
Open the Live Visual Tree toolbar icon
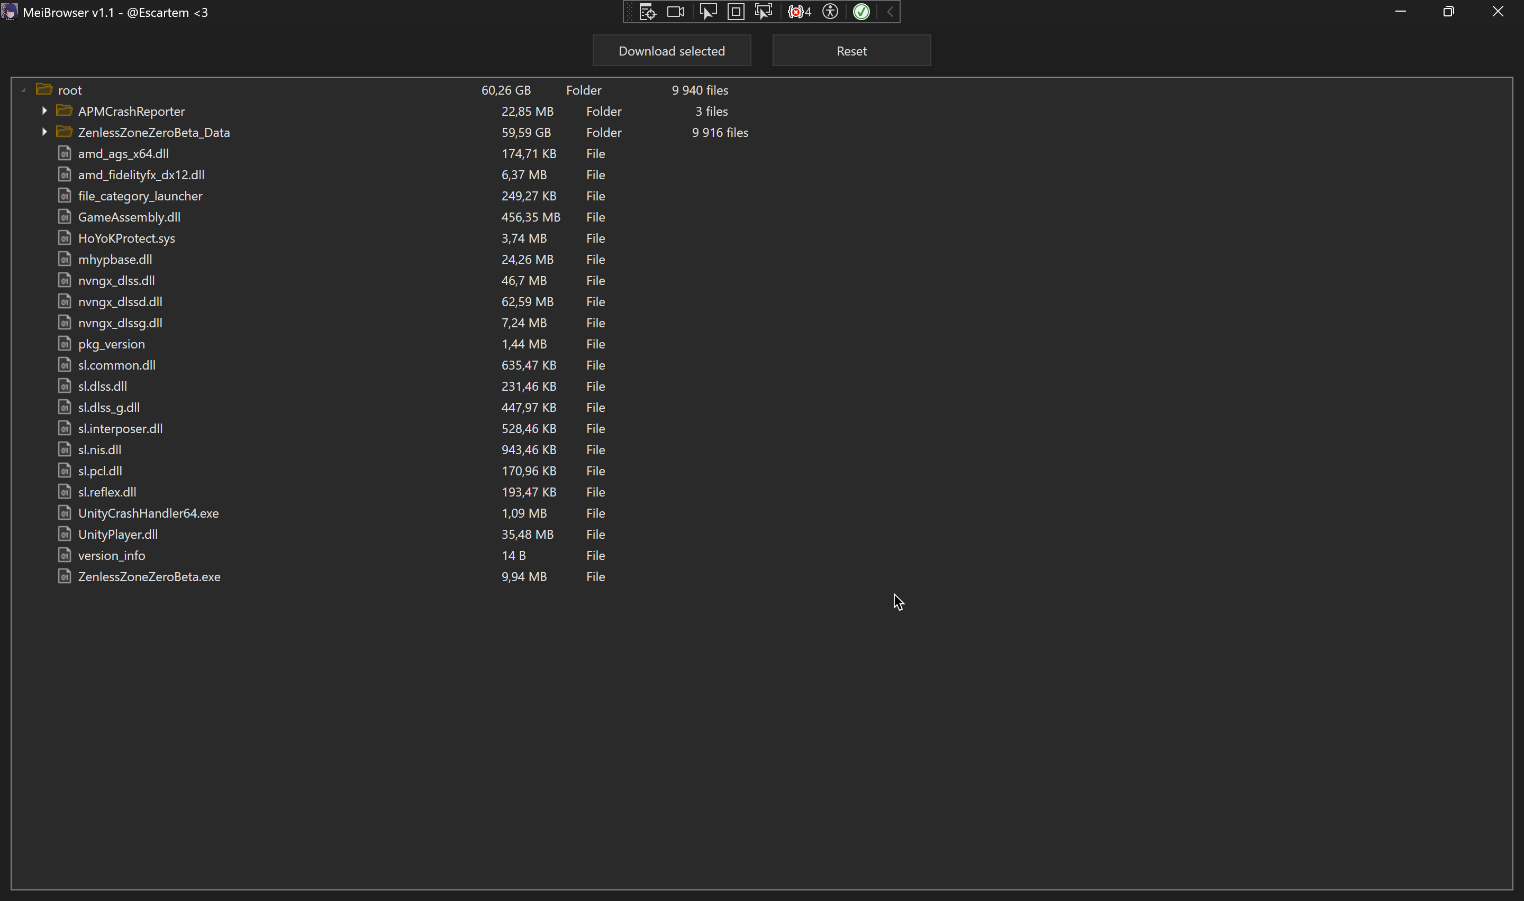tap(647, 12)
